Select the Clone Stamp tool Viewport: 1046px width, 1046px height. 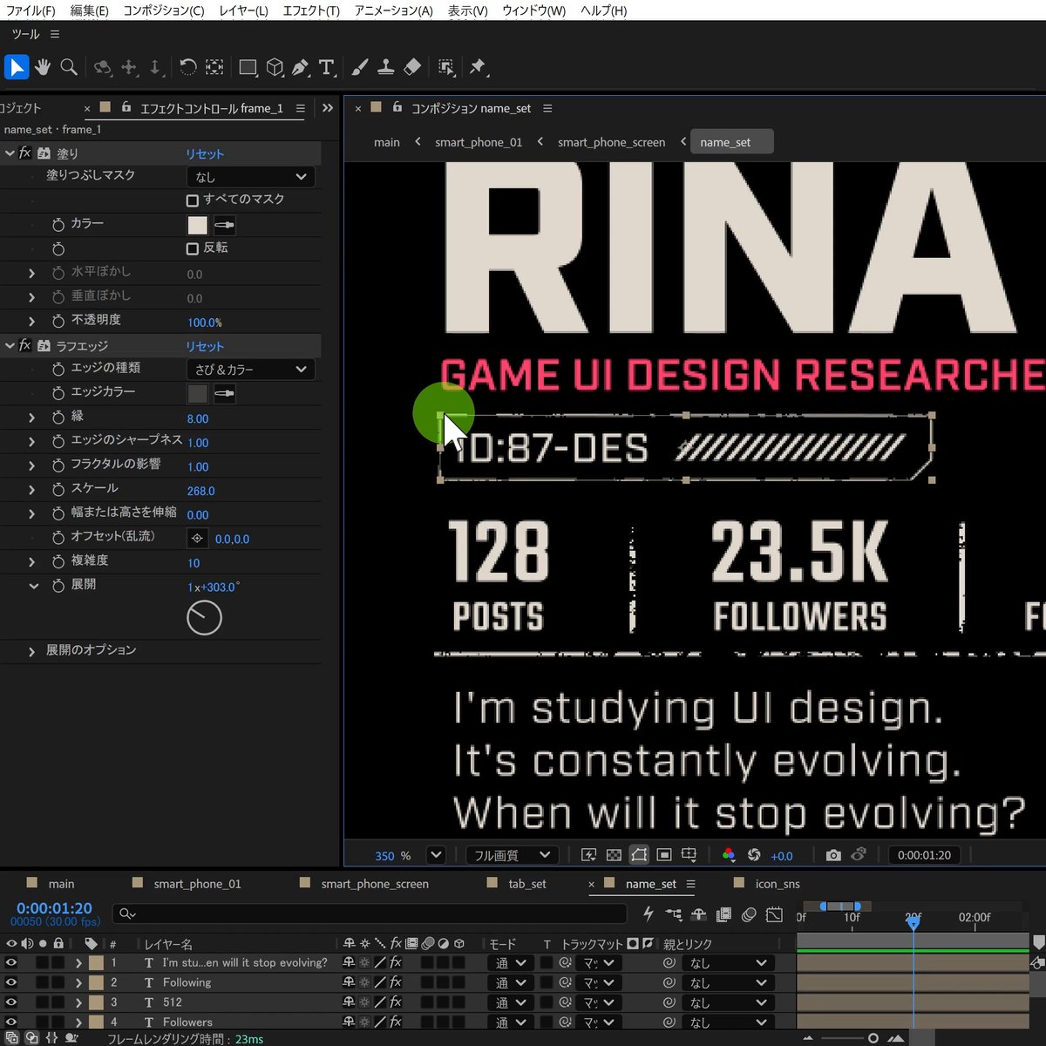click(386, 67)
